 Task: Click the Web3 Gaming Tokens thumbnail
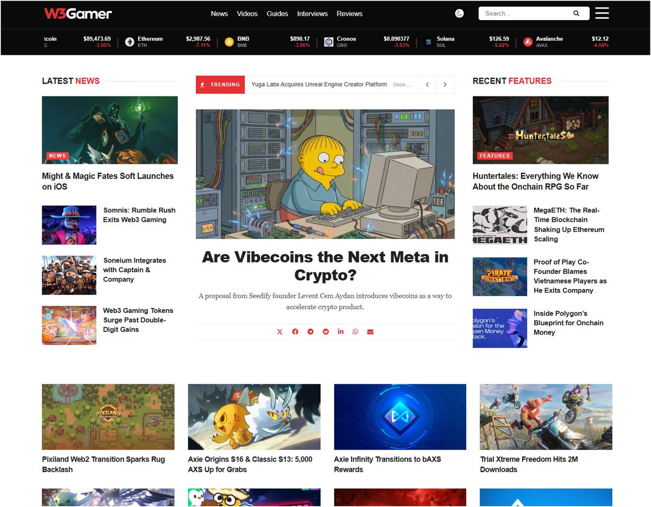click(x=69, y=325)
